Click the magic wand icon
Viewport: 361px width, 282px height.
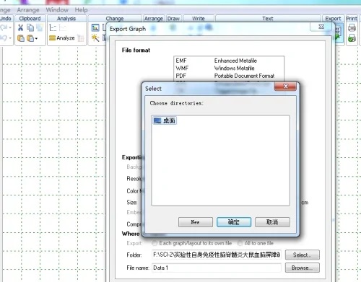[95, 38]
